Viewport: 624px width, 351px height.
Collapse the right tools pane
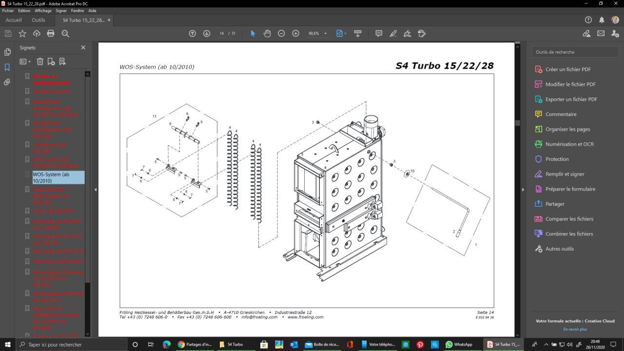pos(523,189)
